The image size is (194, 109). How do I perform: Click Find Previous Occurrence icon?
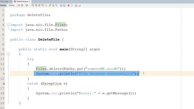[36, 5]
